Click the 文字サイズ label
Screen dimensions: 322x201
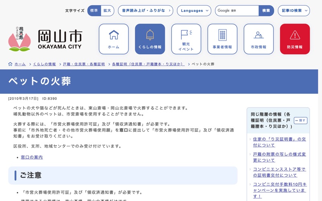click(75, 11)
